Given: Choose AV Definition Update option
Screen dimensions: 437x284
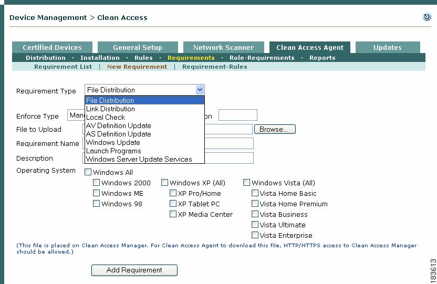Looking at the screenshot, I should [x=144, y=125].
